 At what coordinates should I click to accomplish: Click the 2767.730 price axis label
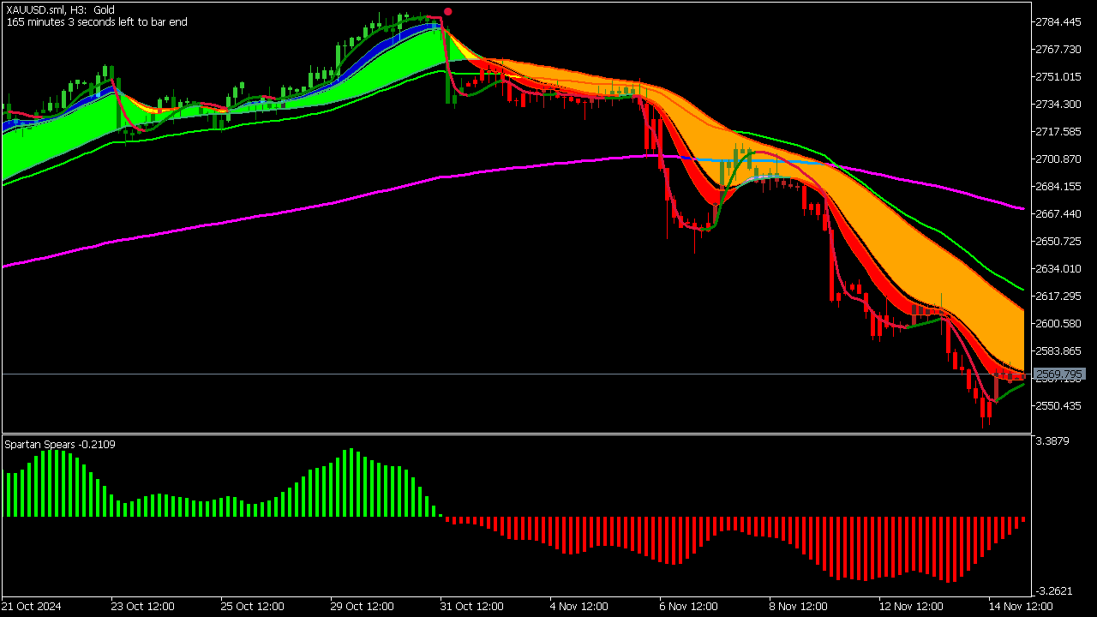coord(1059,49)
